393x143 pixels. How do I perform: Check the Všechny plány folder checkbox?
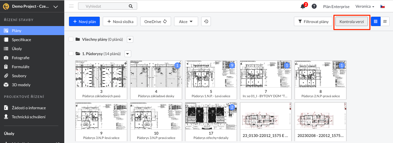71,39
